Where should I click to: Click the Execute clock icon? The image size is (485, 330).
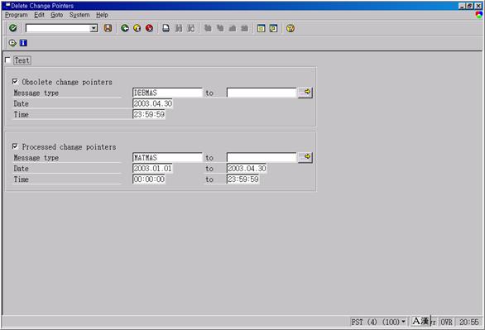point(12,43)
